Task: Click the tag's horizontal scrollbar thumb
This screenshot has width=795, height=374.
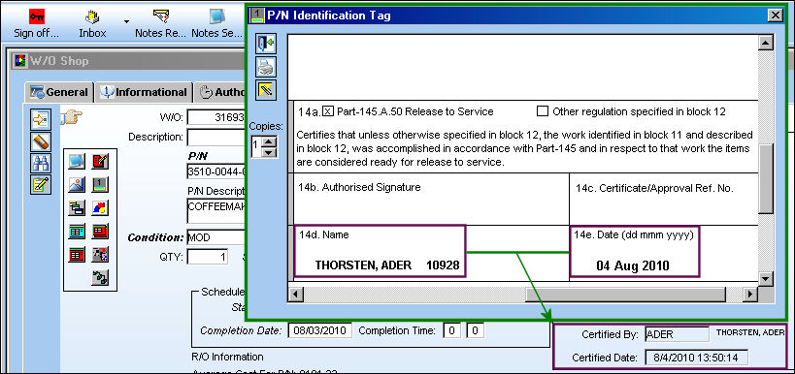Action: pos(626,294)
